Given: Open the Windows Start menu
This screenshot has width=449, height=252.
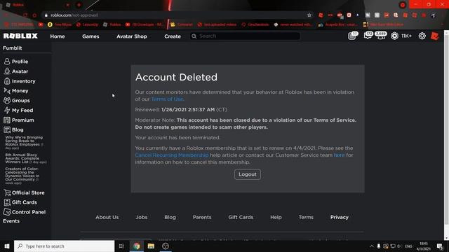Looking at the screenshot, I should pos(7,246).
